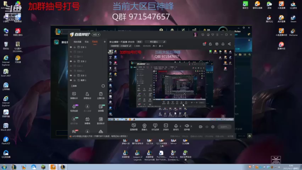Open the 读弹幕 tool

[101, 108]
